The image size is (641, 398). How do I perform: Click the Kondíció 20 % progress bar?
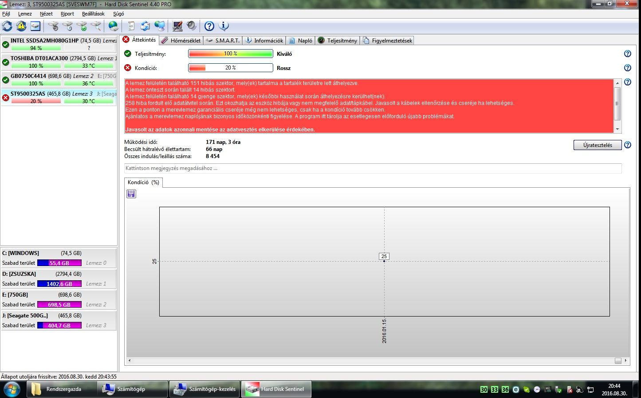231,68
